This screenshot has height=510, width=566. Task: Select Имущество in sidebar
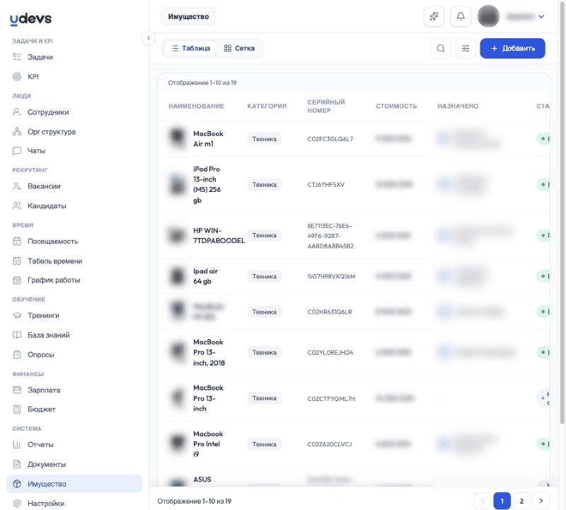click(74, 484)
